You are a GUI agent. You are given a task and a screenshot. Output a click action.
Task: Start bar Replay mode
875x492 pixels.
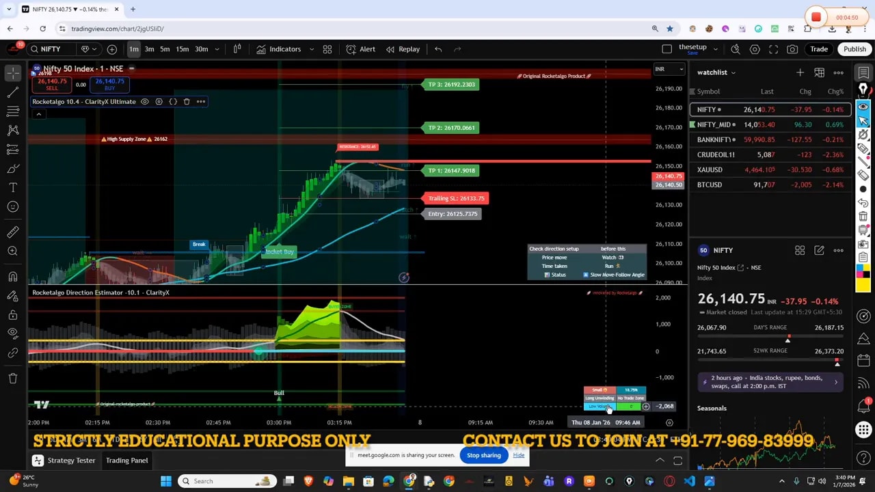403,49
